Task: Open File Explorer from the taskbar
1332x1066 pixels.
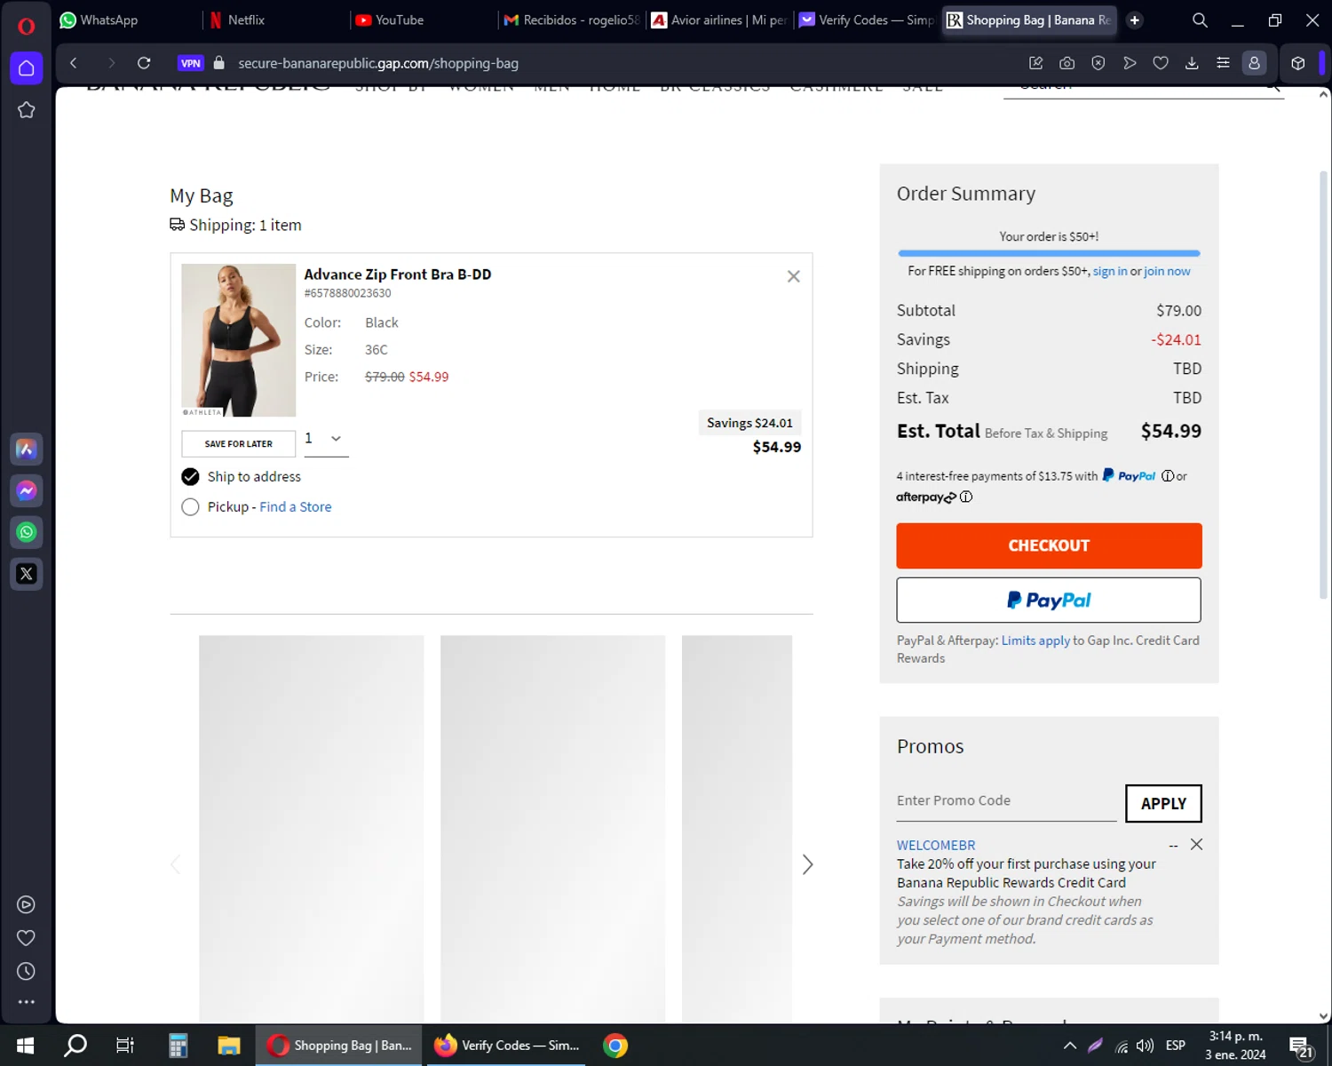Action: 229,1046
